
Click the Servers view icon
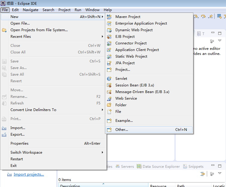[x=117, y=166]
